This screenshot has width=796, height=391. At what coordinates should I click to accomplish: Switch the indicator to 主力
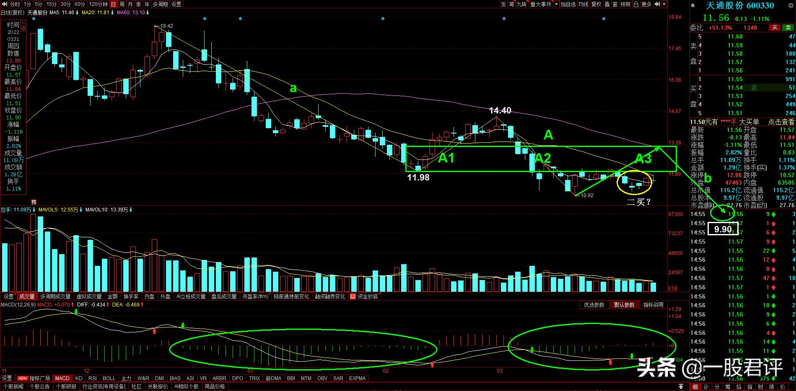[x=126, y=378]
